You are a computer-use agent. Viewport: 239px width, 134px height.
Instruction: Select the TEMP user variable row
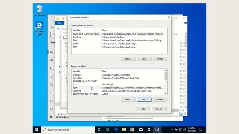[x=118, y=44]
